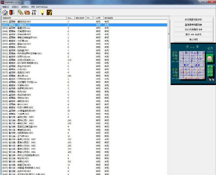This screenshot has height=175, width=216.
Task: Sort list by 英文名称 column header
Action: coord(80,18)
